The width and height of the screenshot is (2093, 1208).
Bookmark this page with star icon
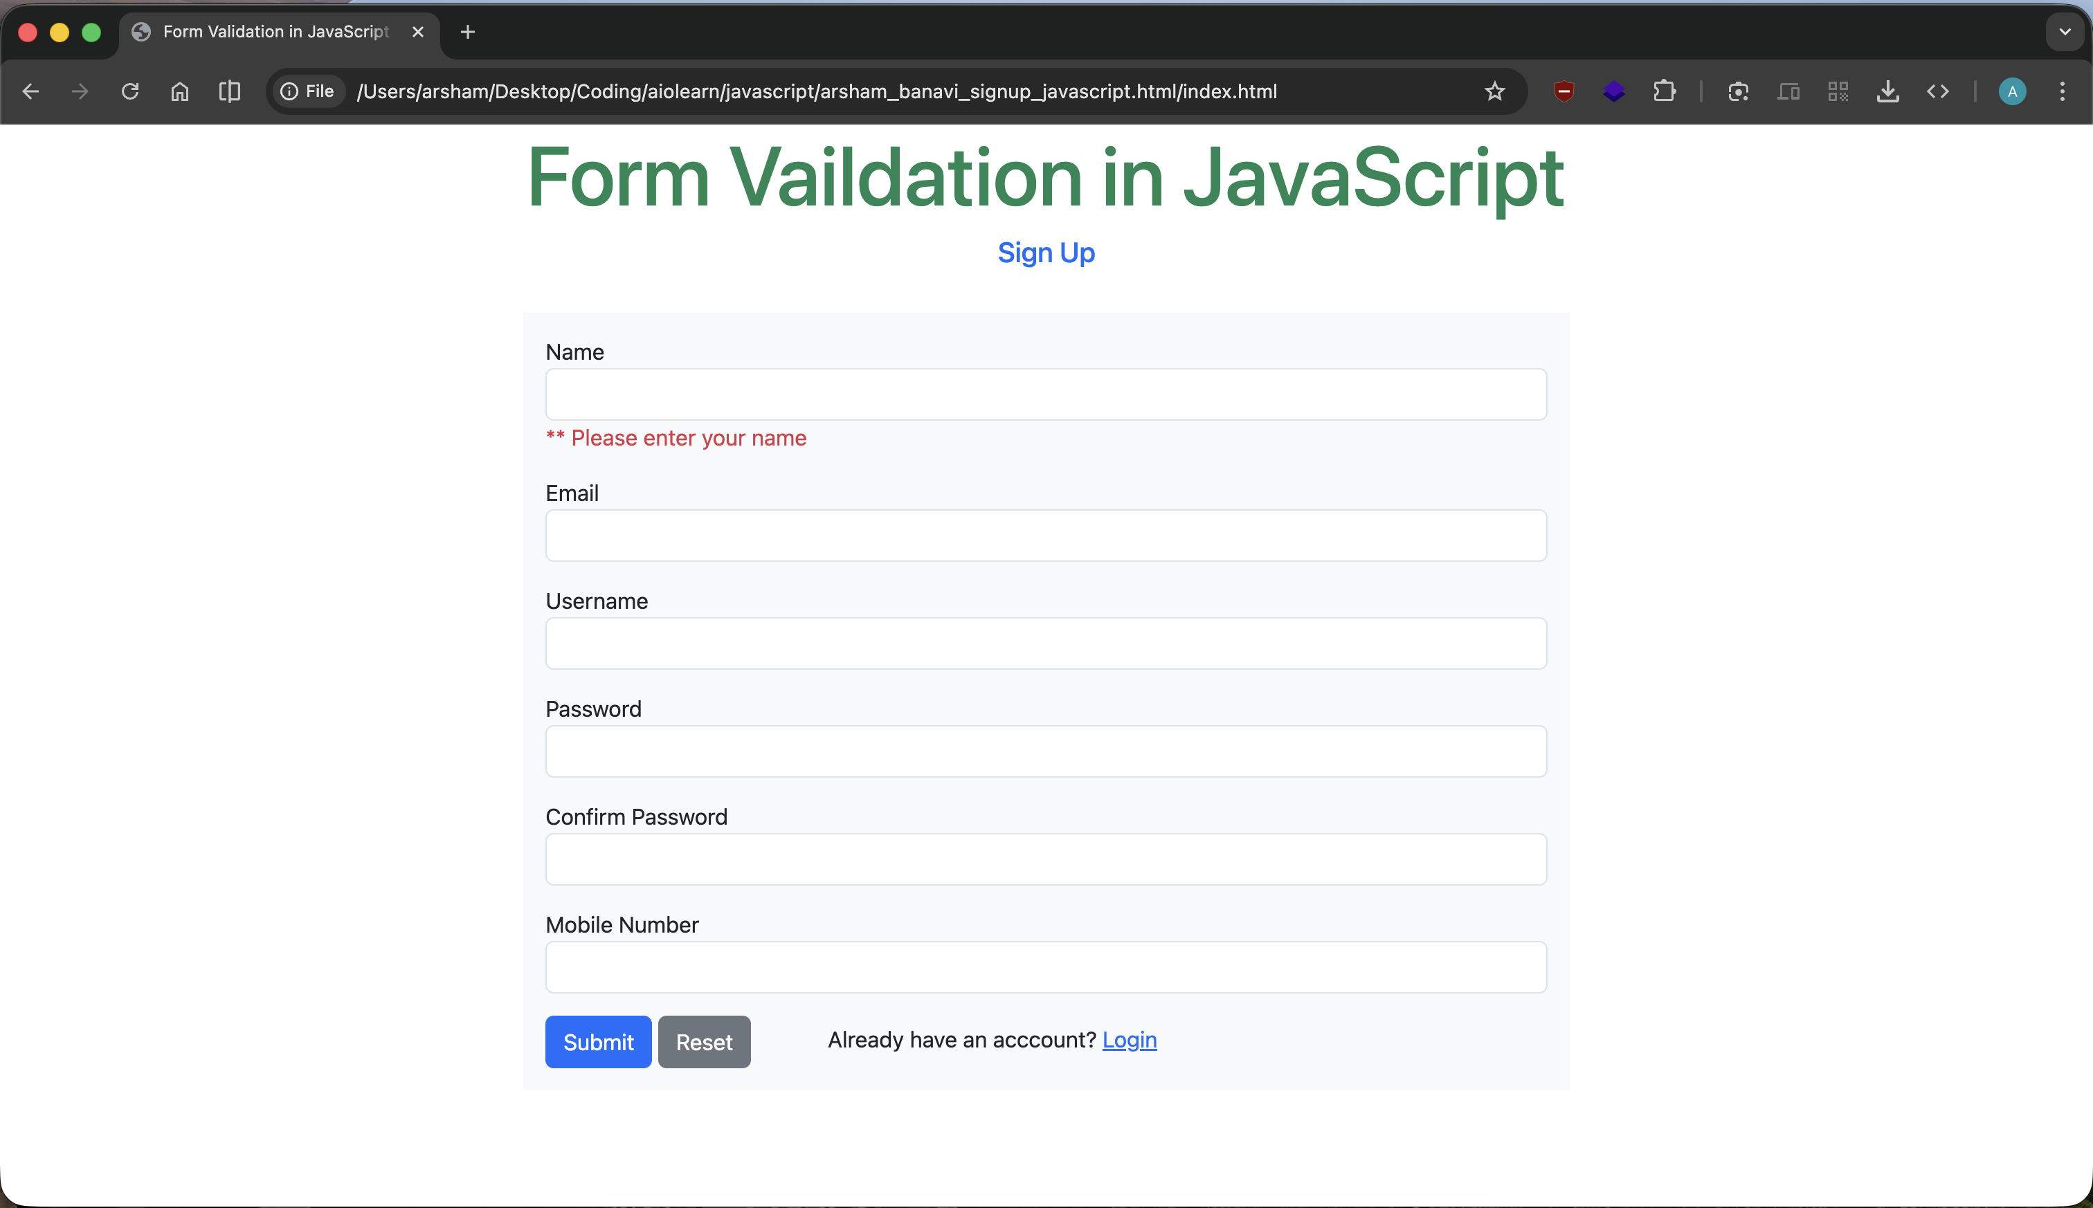click(x=1494, y=91)
